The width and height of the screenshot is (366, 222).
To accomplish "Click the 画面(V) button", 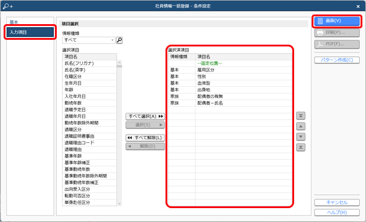I will [337, 21].
